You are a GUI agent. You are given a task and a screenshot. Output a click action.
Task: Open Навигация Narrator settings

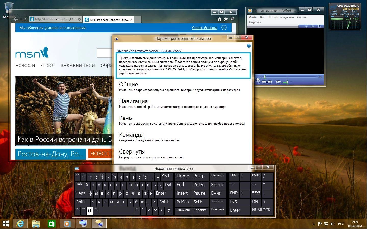(x=133, y=101)
